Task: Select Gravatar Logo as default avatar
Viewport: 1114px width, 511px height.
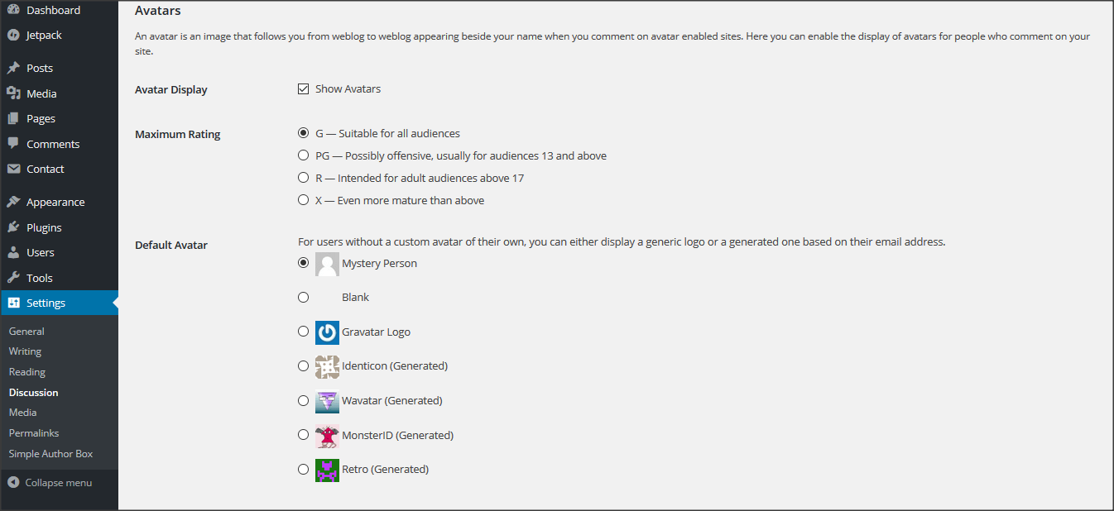Action: point(304,332)
